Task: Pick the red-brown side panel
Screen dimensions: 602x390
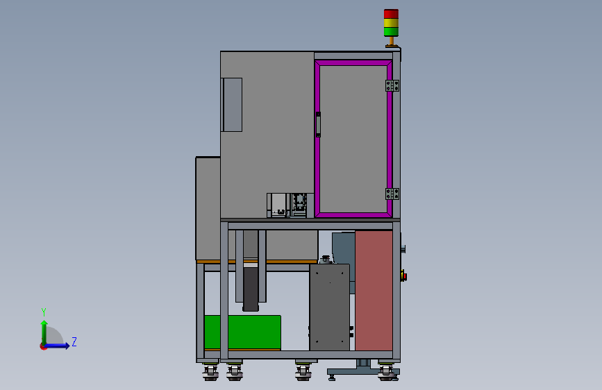Action: click(x=374, y=291)
